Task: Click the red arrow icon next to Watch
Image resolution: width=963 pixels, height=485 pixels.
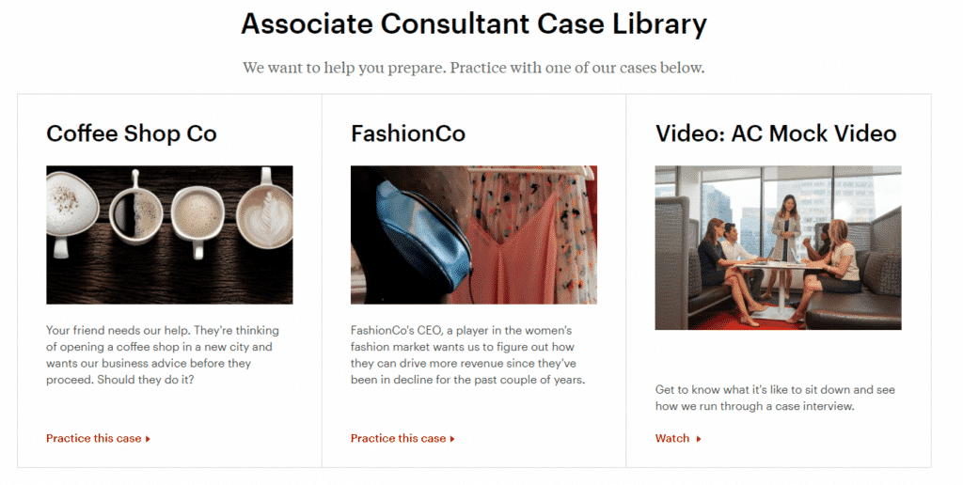Action: (699, 439)
